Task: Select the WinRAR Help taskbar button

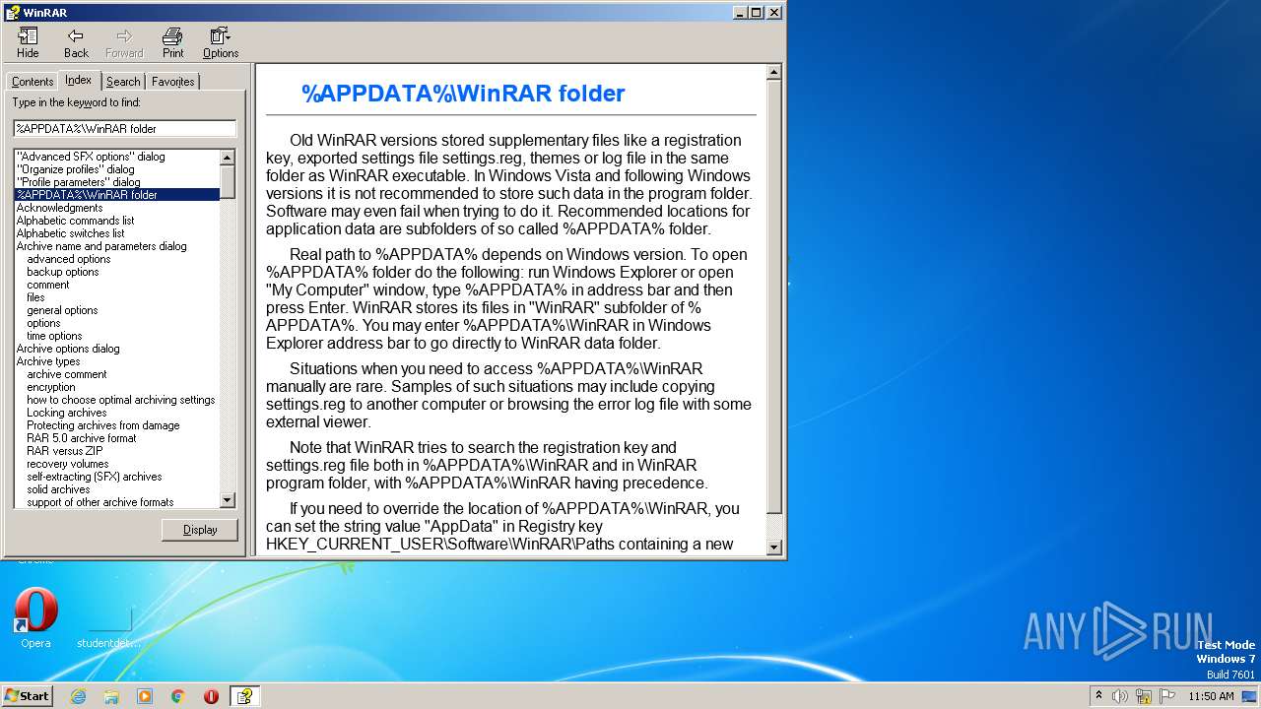Action: (244, 696)
